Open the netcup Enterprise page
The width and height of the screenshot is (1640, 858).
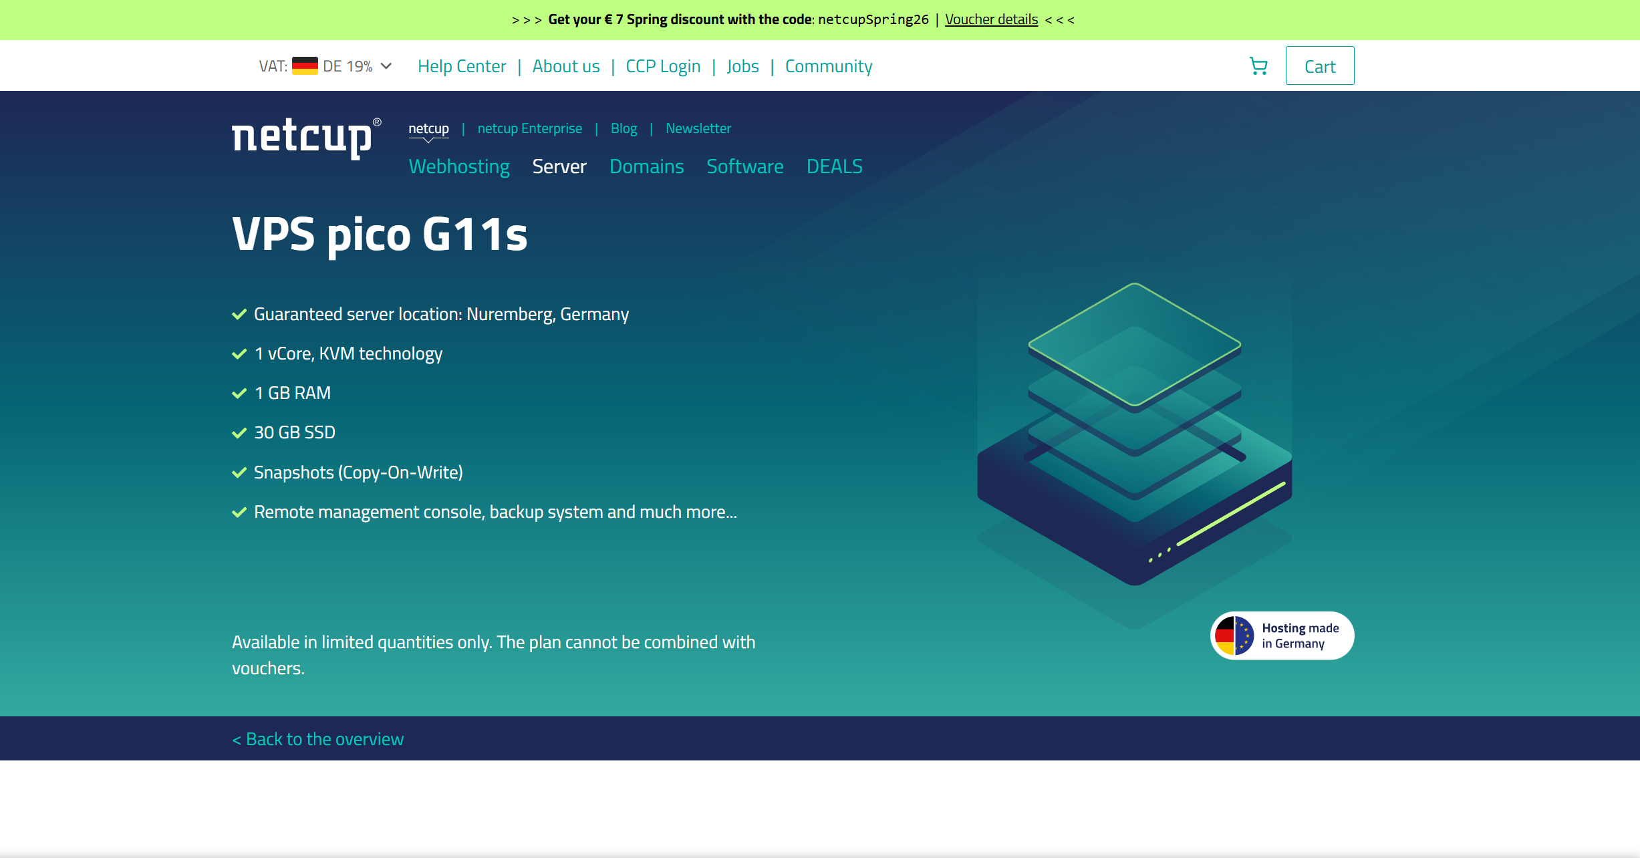[x=529, y=128]
